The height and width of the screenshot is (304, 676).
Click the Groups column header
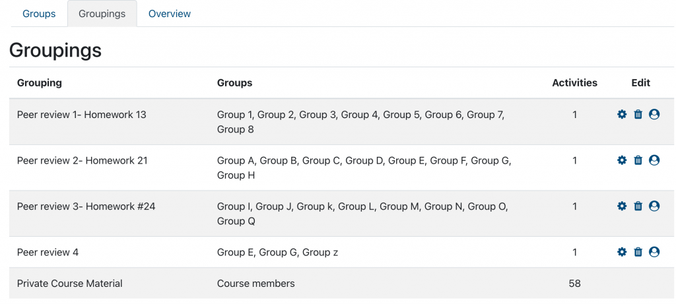[234, 82]
